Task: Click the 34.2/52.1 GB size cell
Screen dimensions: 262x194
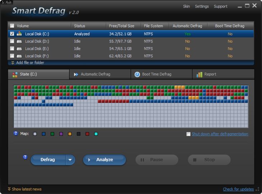Action: coord(120,34)
